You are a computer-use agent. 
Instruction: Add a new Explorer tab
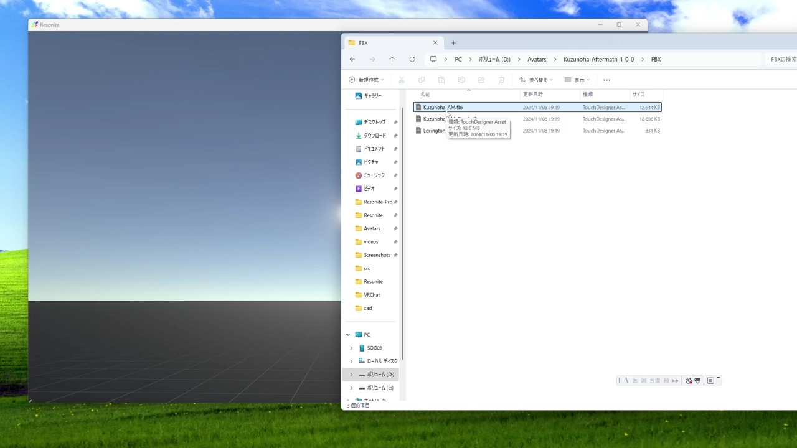[x=453, y=43]
